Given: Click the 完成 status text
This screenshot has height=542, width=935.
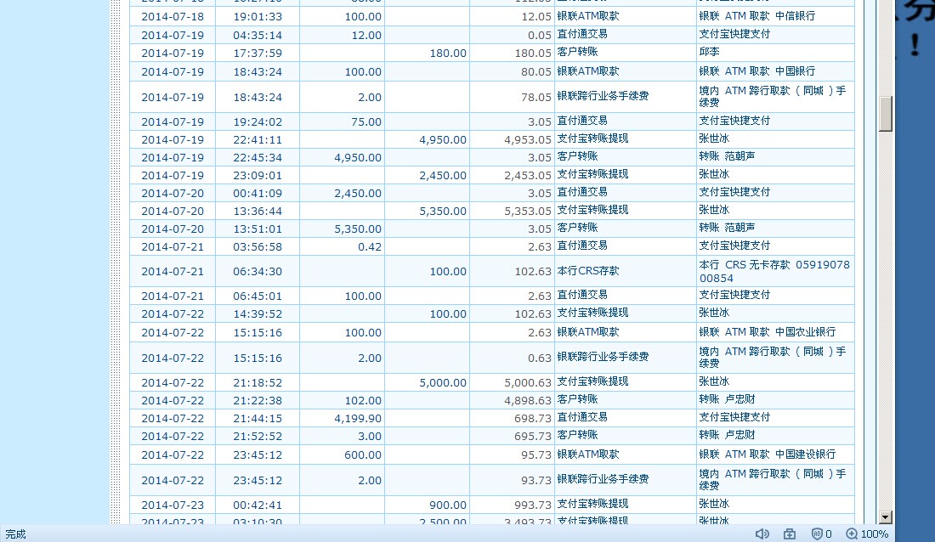Looking at the screenshot, I should (15, 534).
